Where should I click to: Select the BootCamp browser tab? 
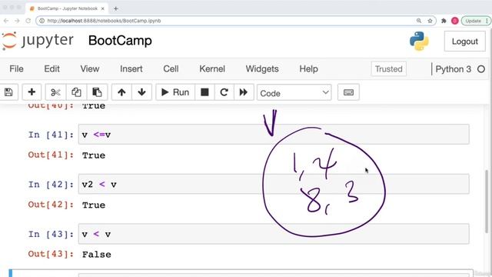click(x=67, y=8)
